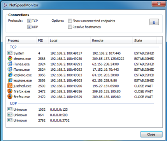Click the System process icon
The width and height of the screenshot is (167, 141).
pyautogui.click(x=10, y=53)
